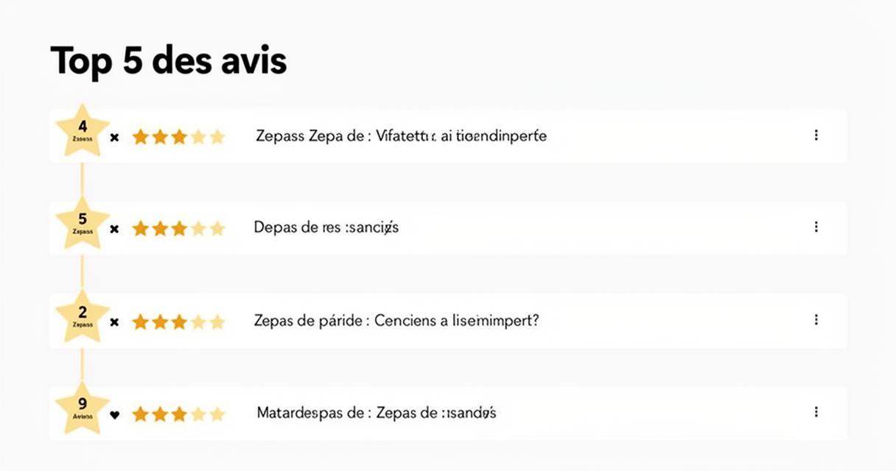Click the star badge numbered 4

coord(83,131)
